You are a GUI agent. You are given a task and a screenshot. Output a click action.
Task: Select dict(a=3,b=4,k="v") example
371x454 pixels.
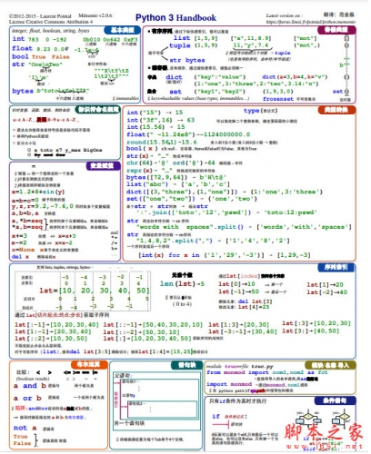click(x=295, y=77)
